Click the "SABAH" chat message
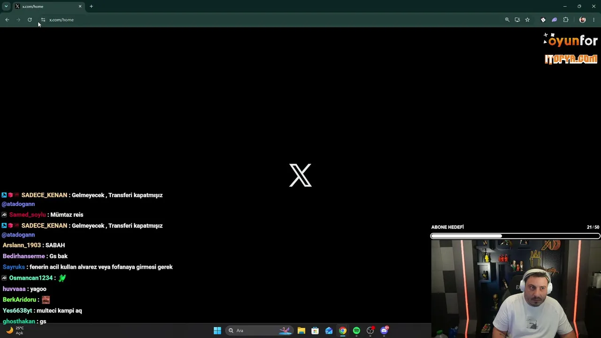 [55, 245]
